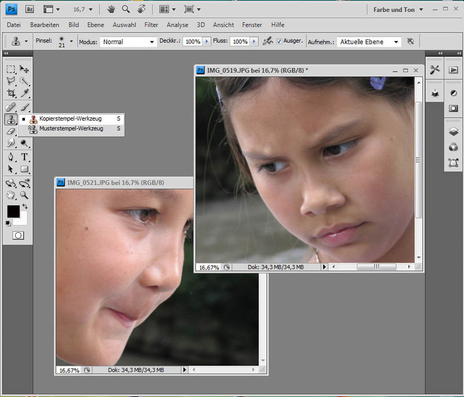
Task: Open the Layers panel icon
Action: point(454,132)
